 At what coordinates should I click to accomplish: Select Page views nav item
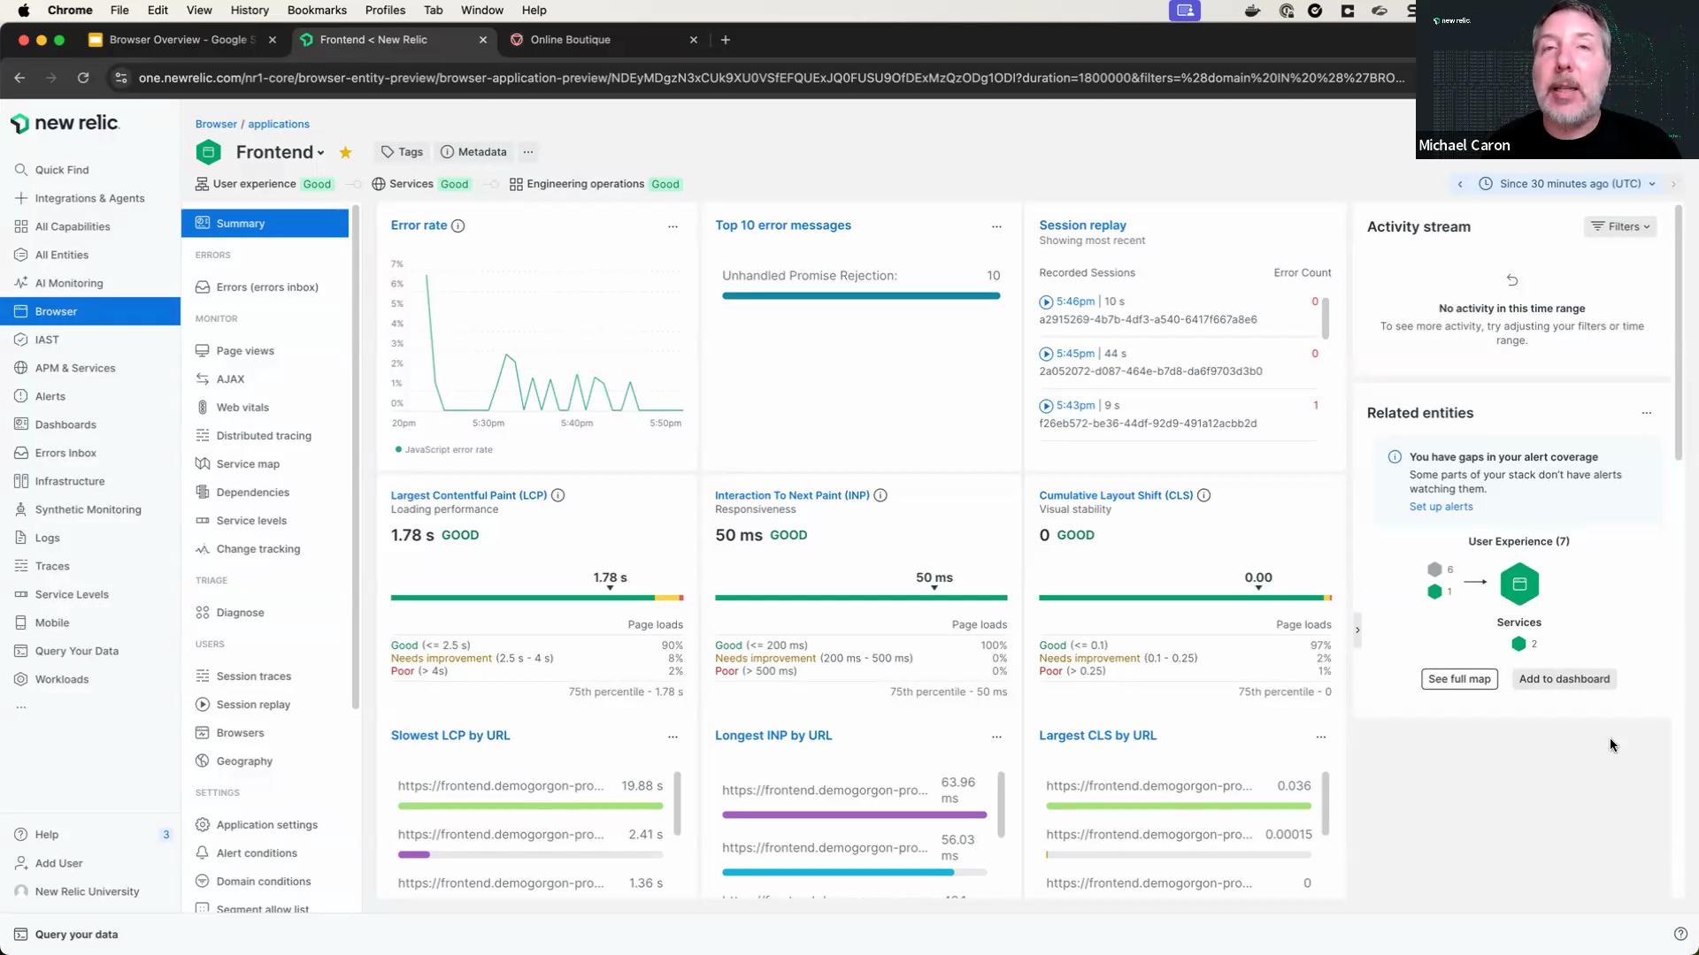tap(245, 351)
